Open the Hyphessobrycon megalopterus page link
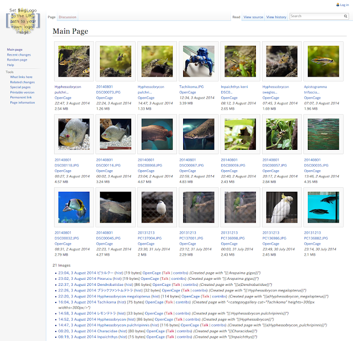This screenshot has width=353, height=341. (124, 296)
